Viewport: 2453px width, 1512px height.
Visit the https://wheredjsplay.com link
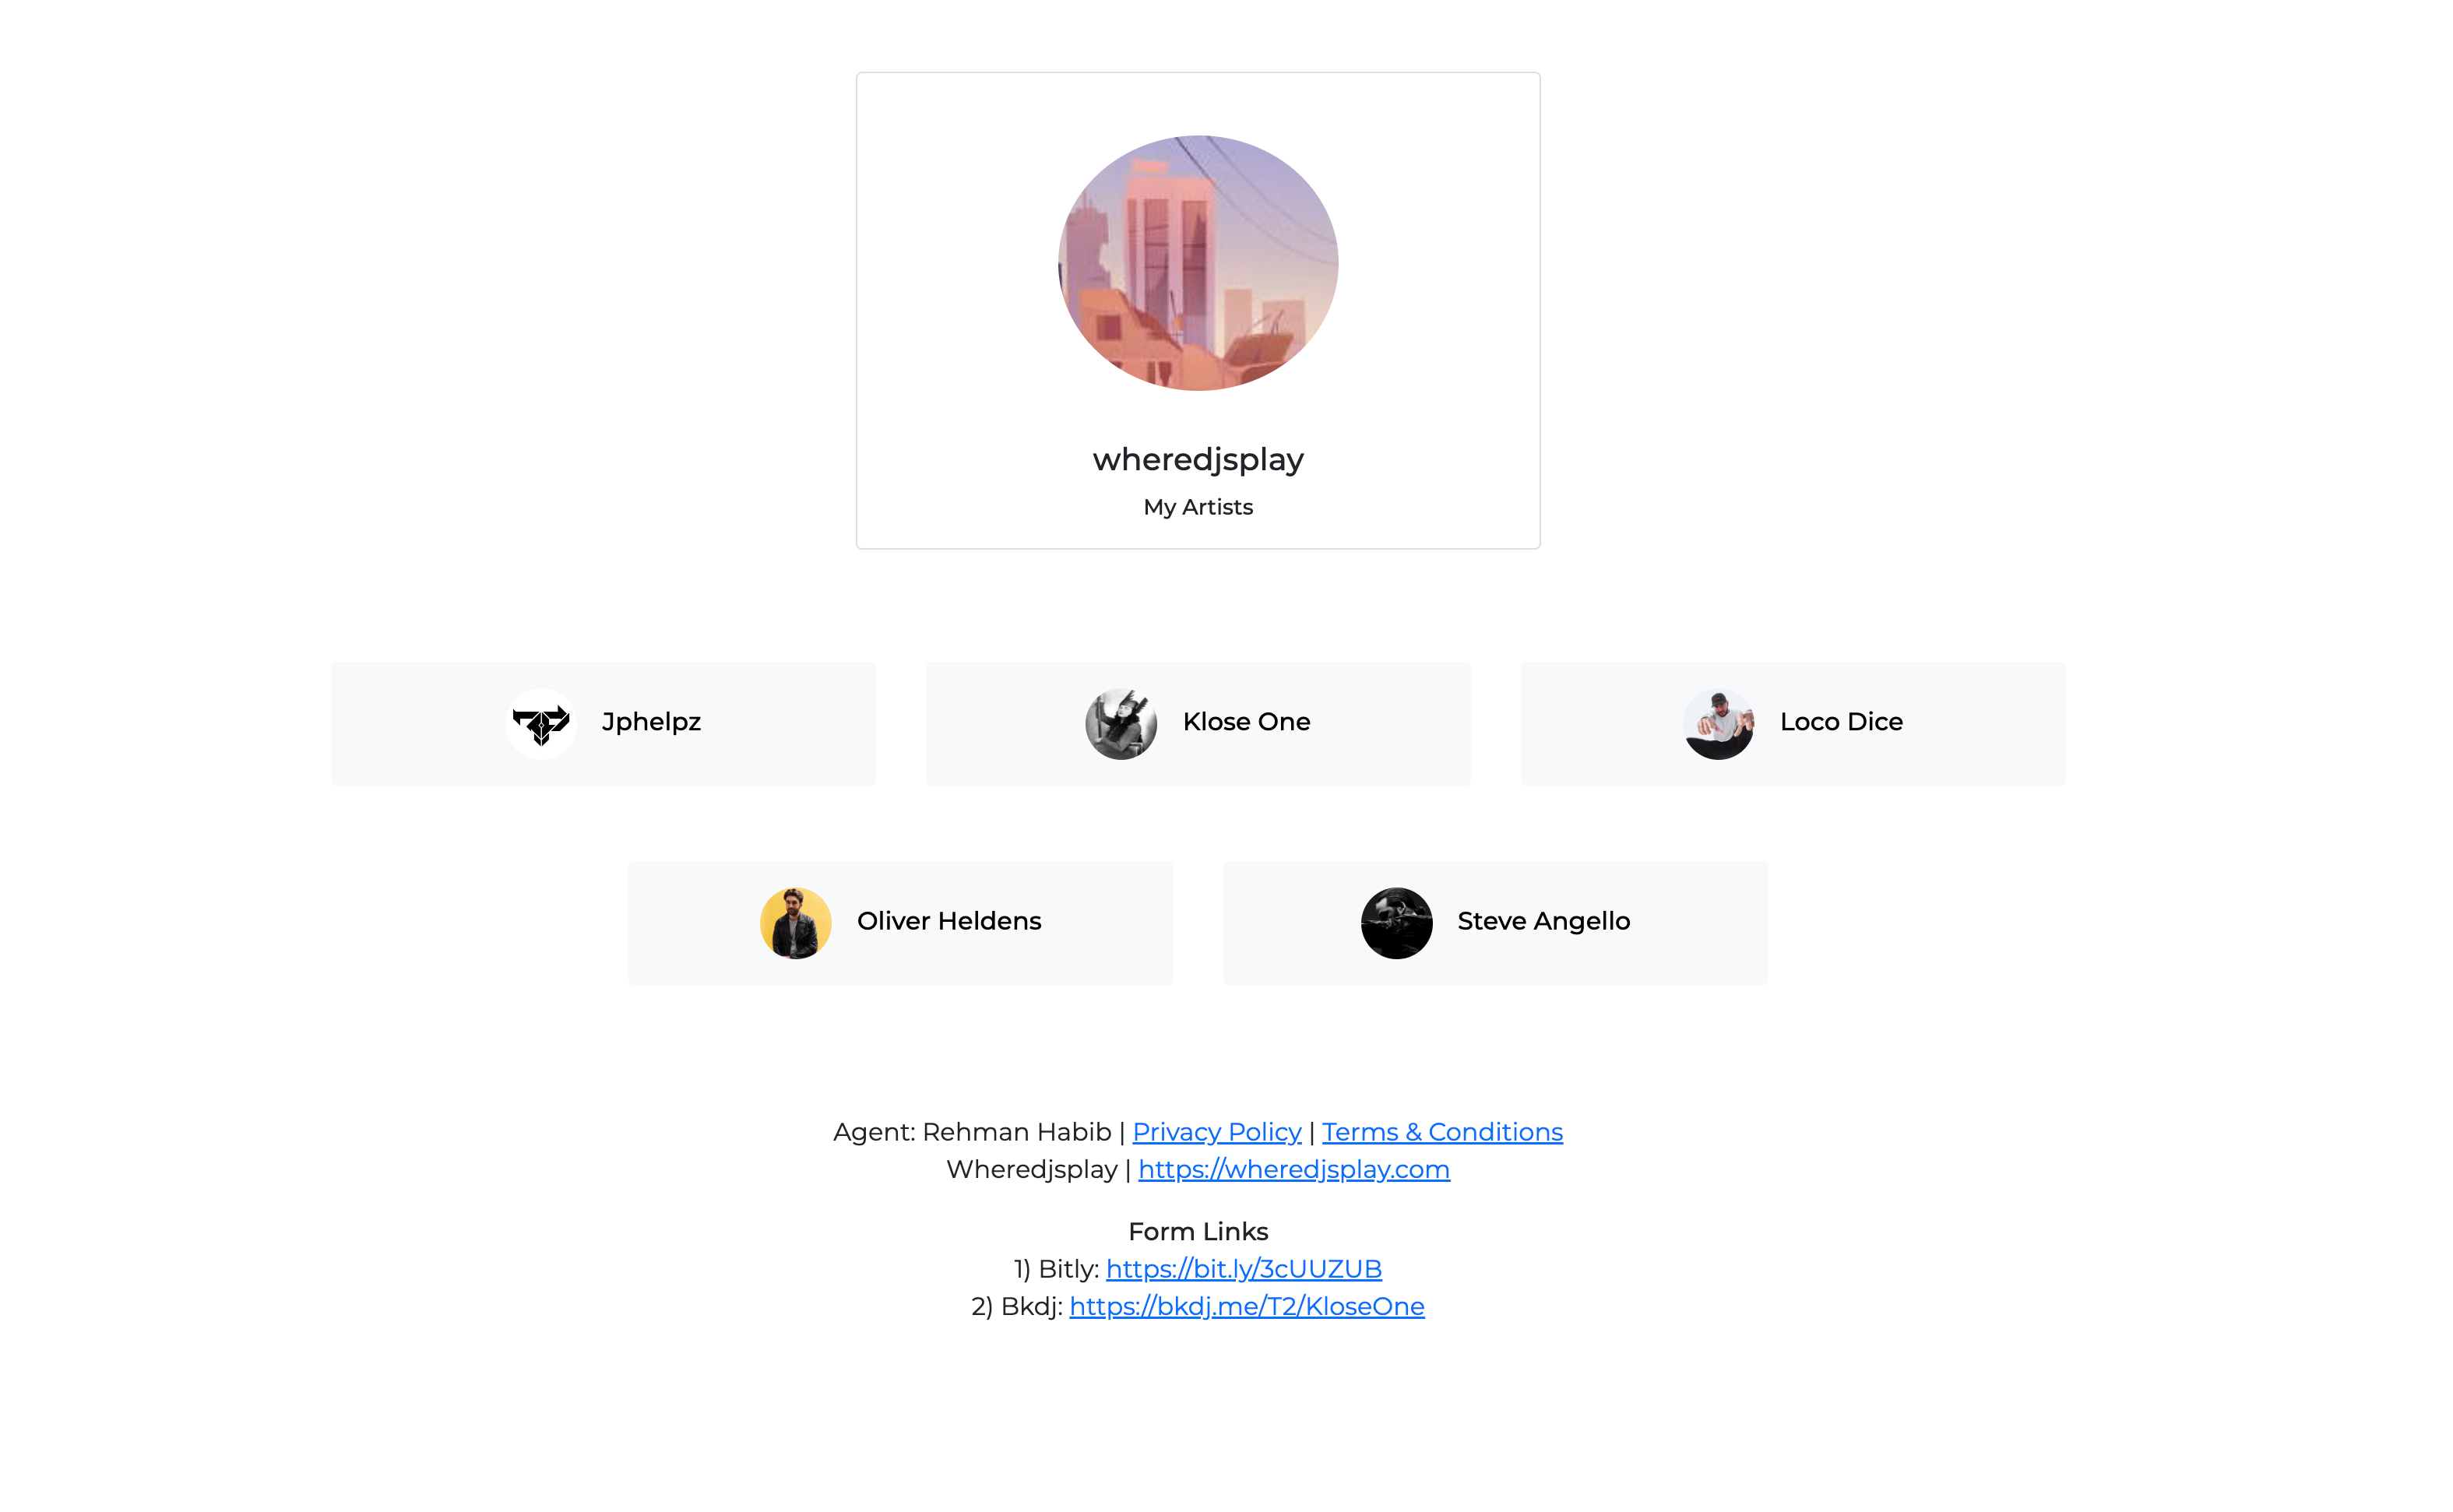point(1293,1169)
